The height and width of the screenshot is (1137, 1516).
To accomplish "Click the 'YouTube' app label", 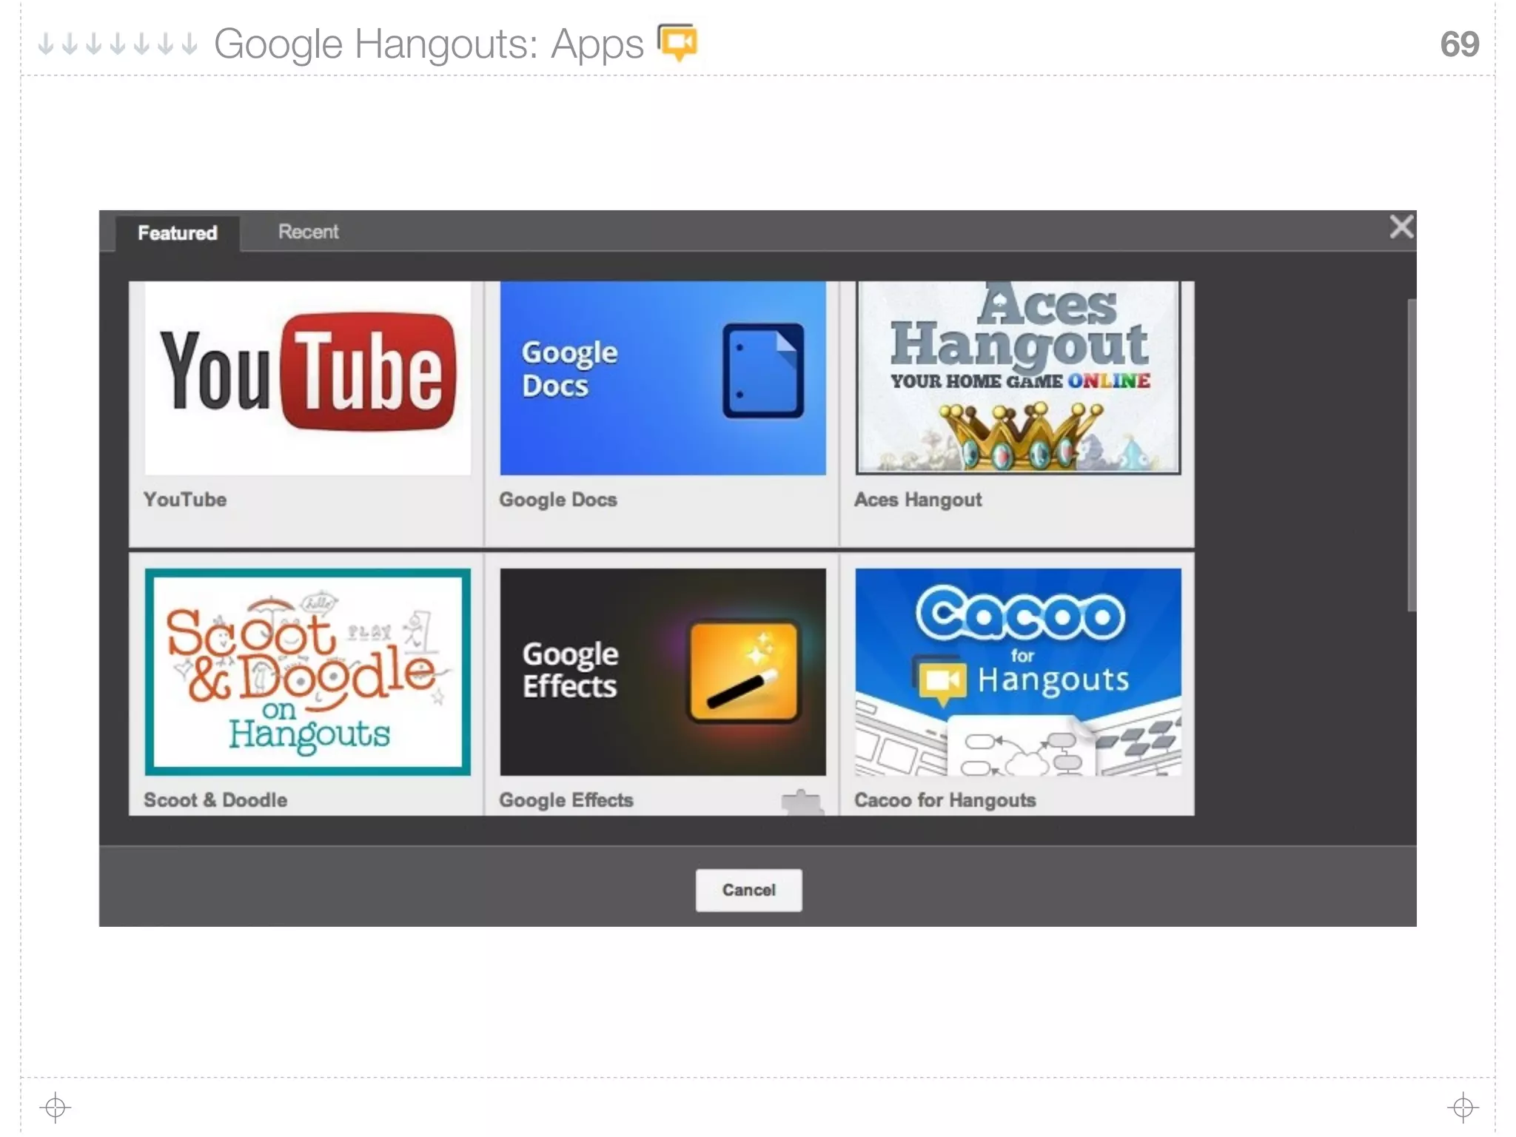I will click(185, 500).
